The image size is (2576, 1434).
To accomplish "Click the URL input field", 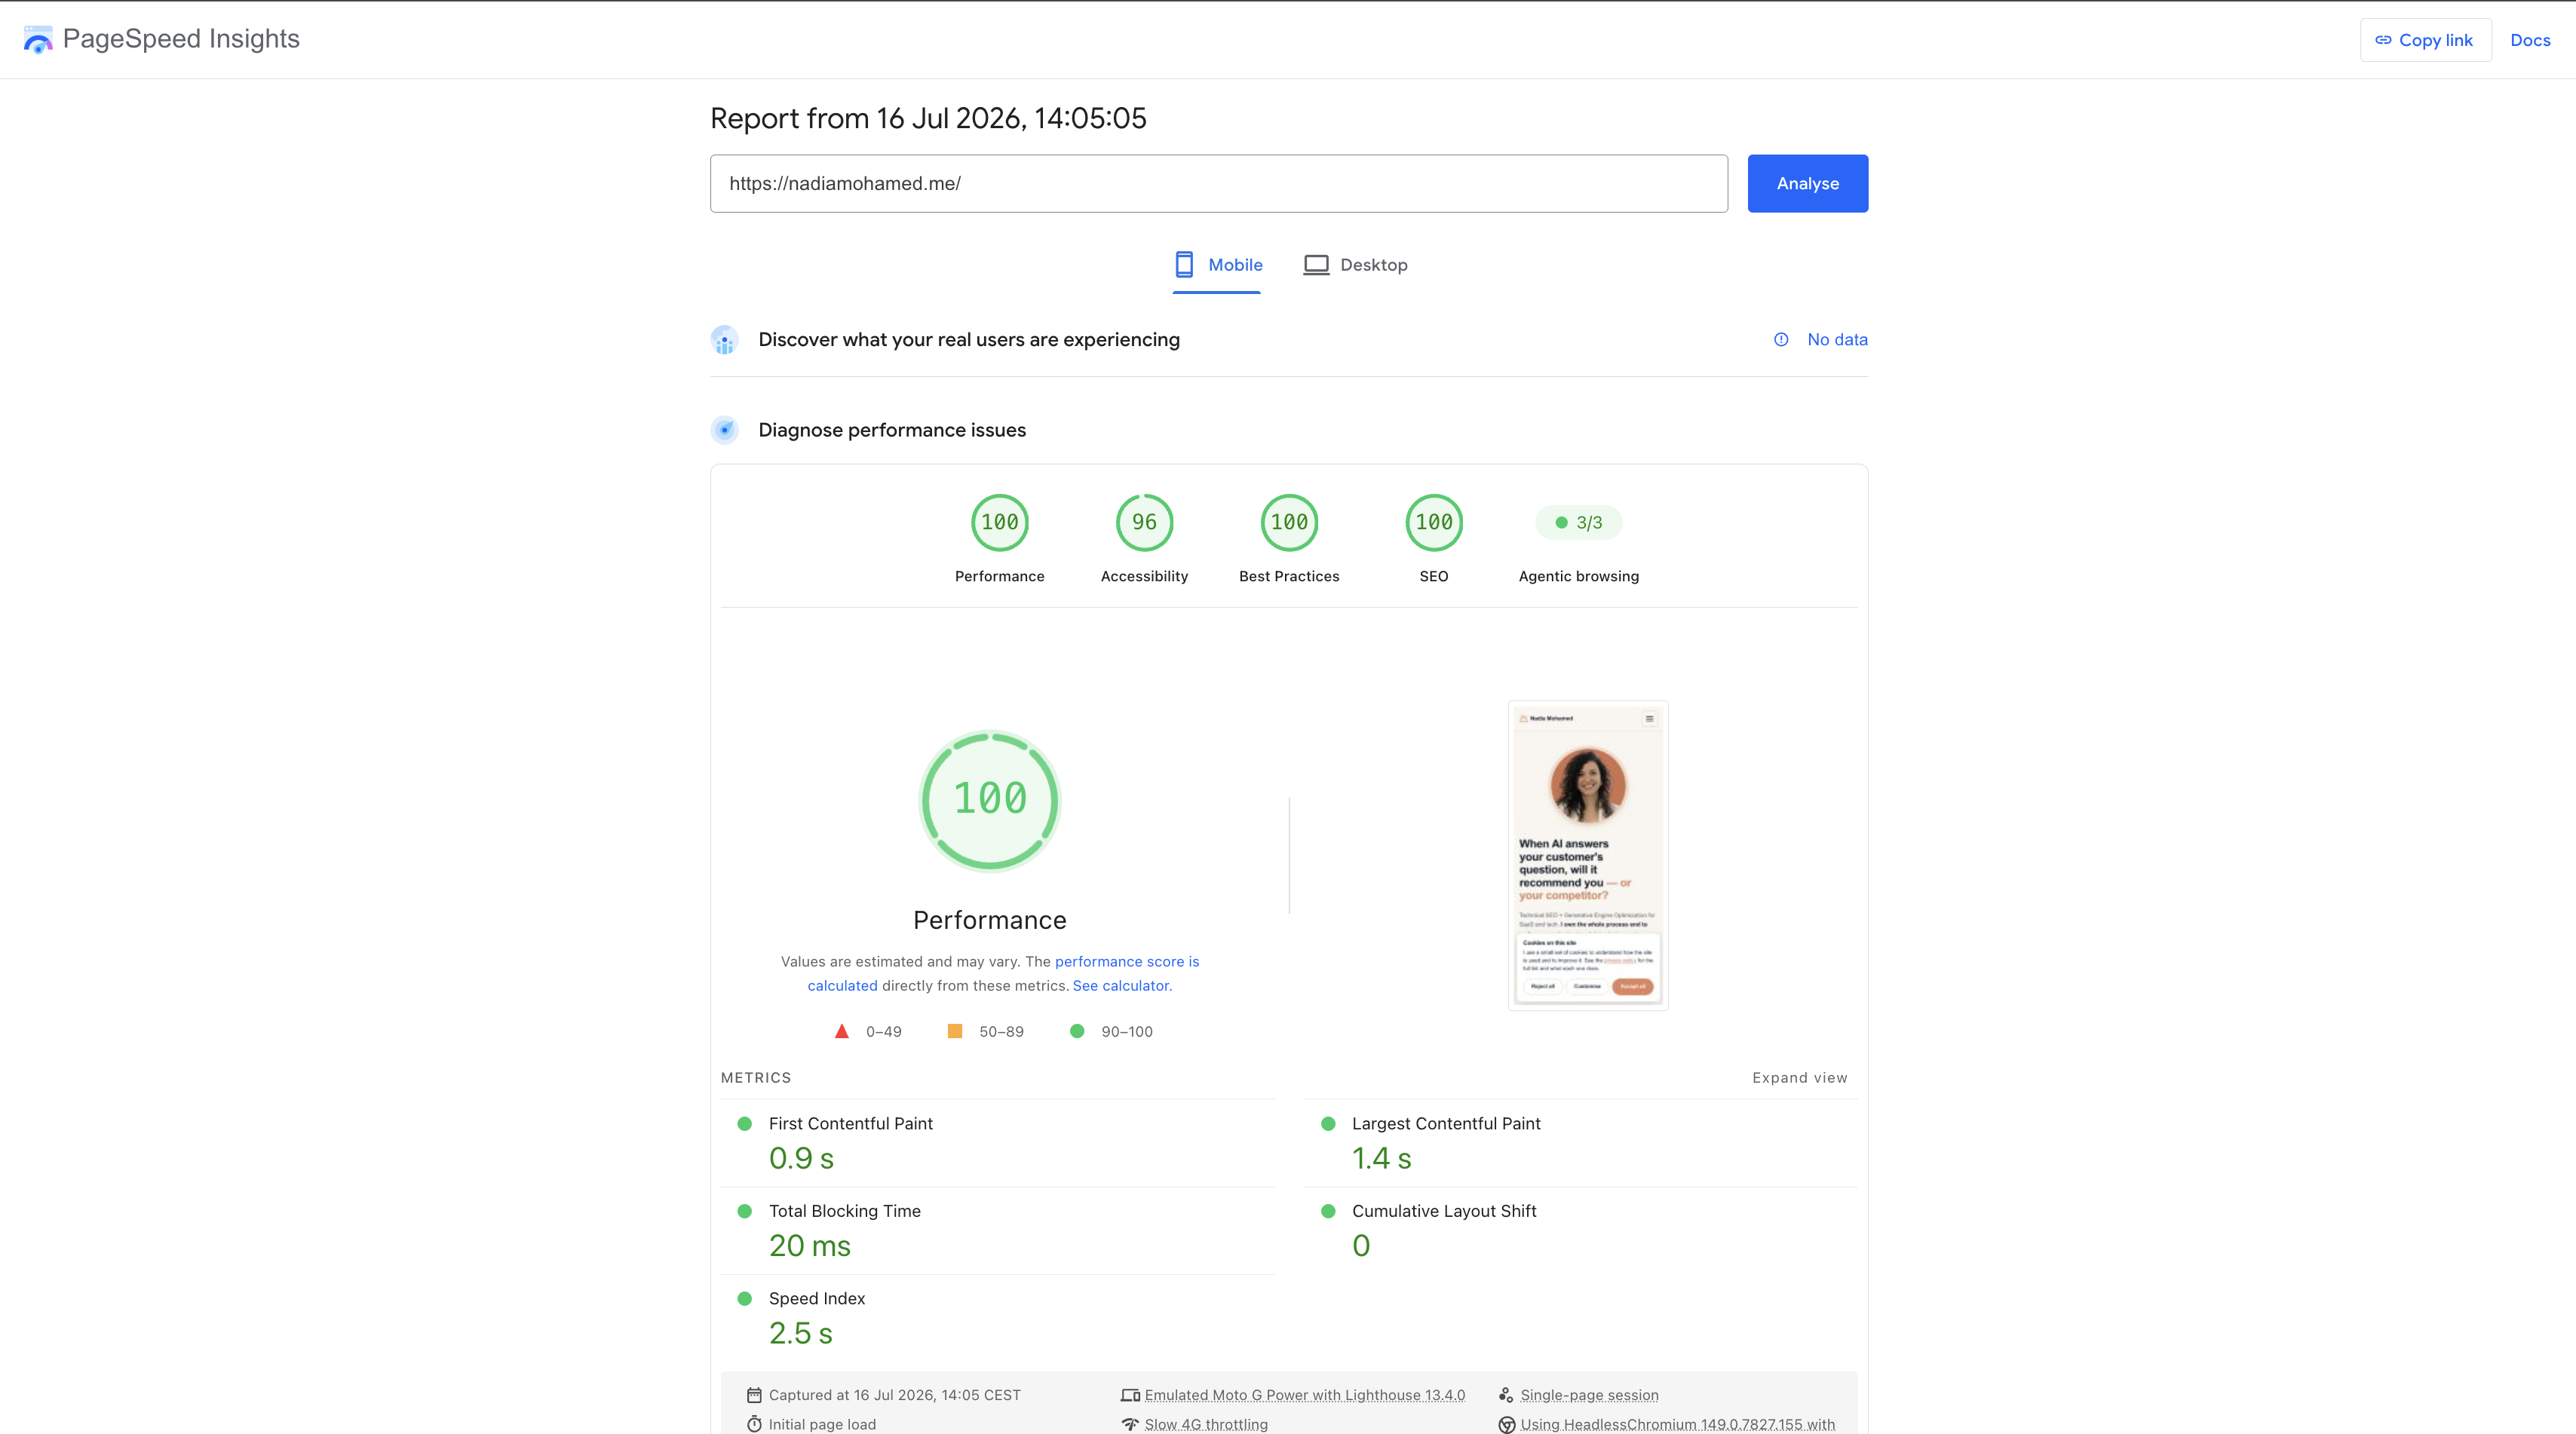I will [1218, 183].
